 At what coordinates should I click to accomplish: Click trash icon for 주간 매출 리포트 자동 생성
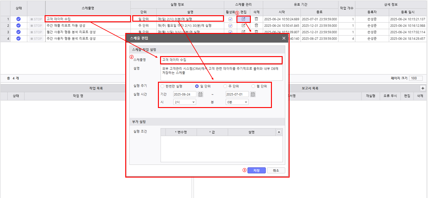point(256,26)
